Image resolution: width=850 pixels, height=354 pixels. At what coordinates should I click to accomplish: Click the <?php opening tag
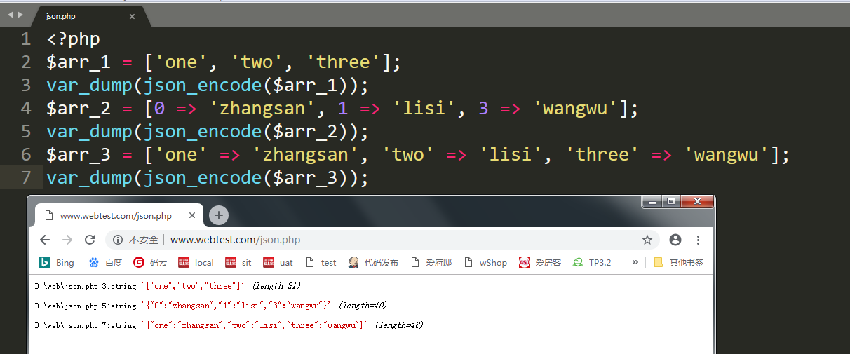pyautogui.click(x=74, y=39)
